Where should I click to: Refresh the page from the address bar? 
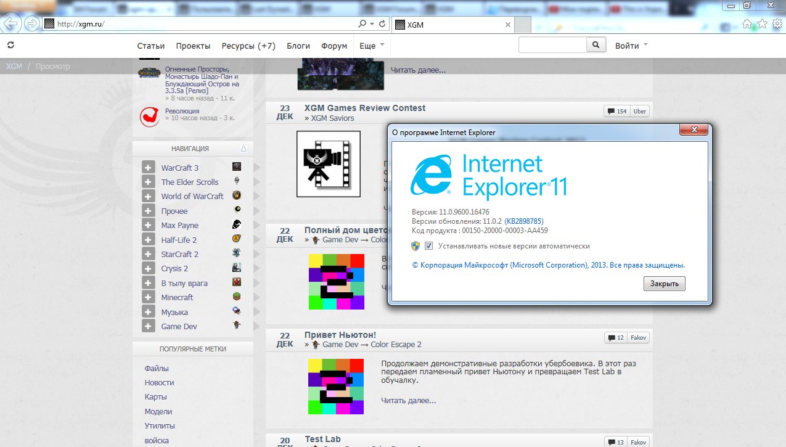[x=382, y=24]
